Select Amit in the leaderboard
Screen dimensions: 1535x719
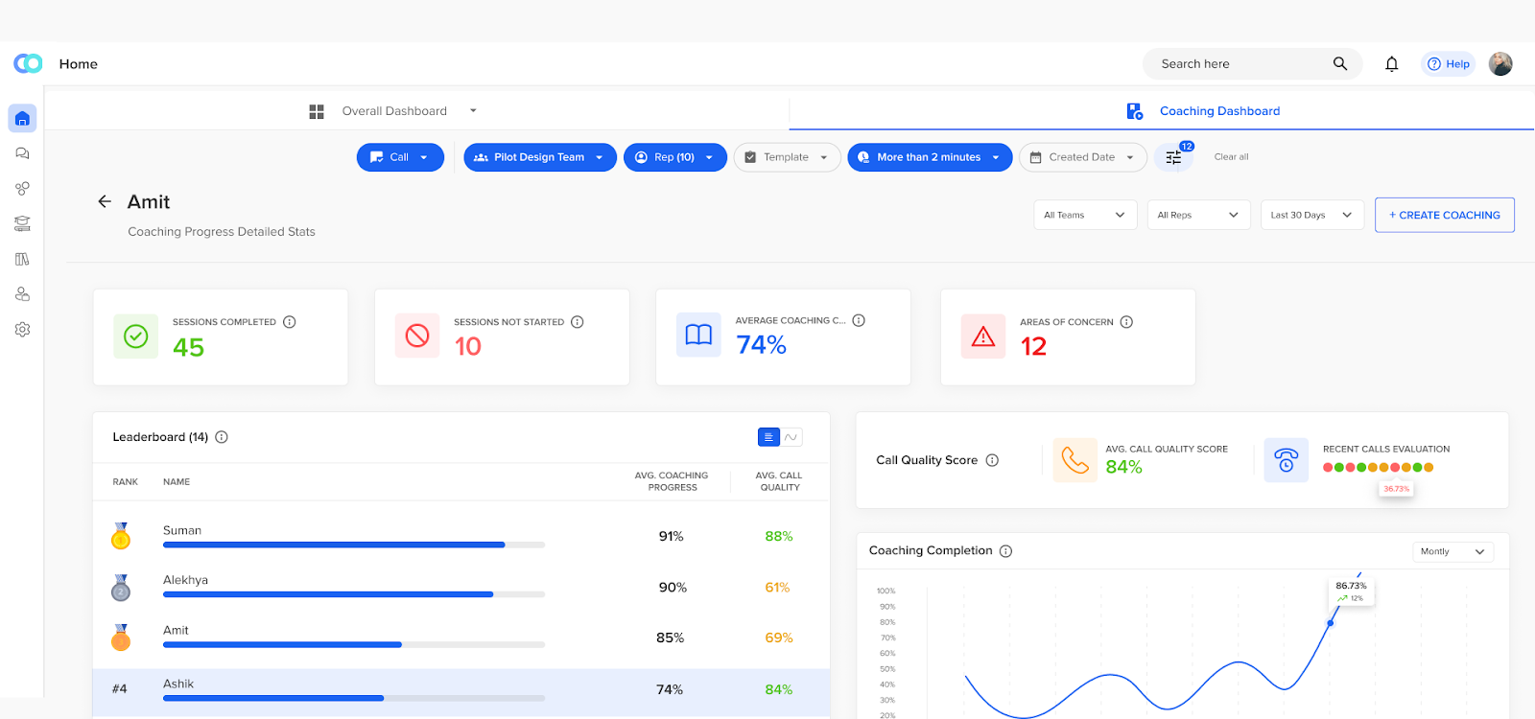176,630
